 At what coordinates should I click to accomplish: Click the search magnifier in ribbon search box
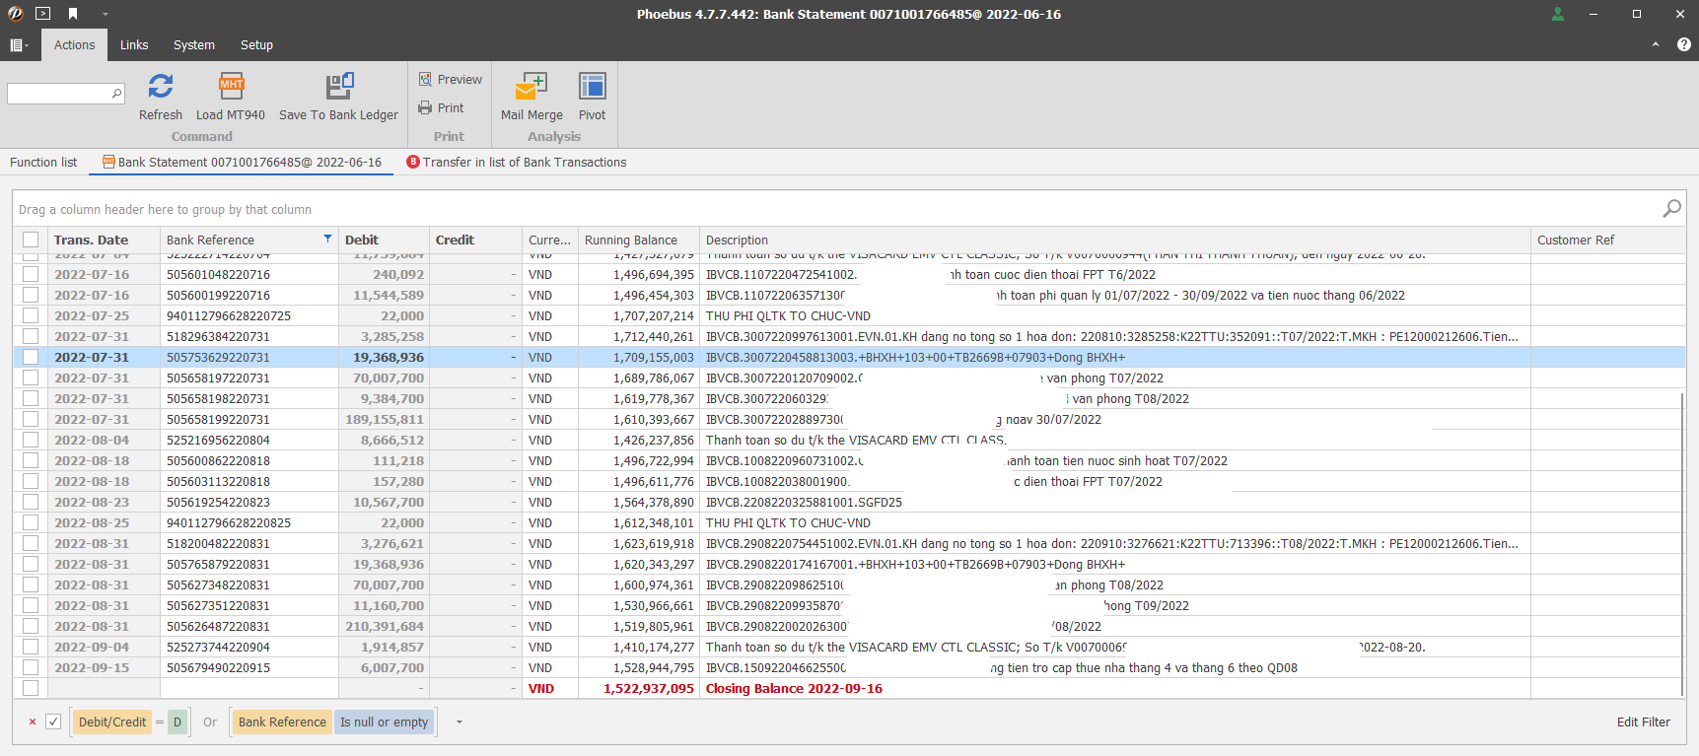pyautogui.click(x=116, y=94)
